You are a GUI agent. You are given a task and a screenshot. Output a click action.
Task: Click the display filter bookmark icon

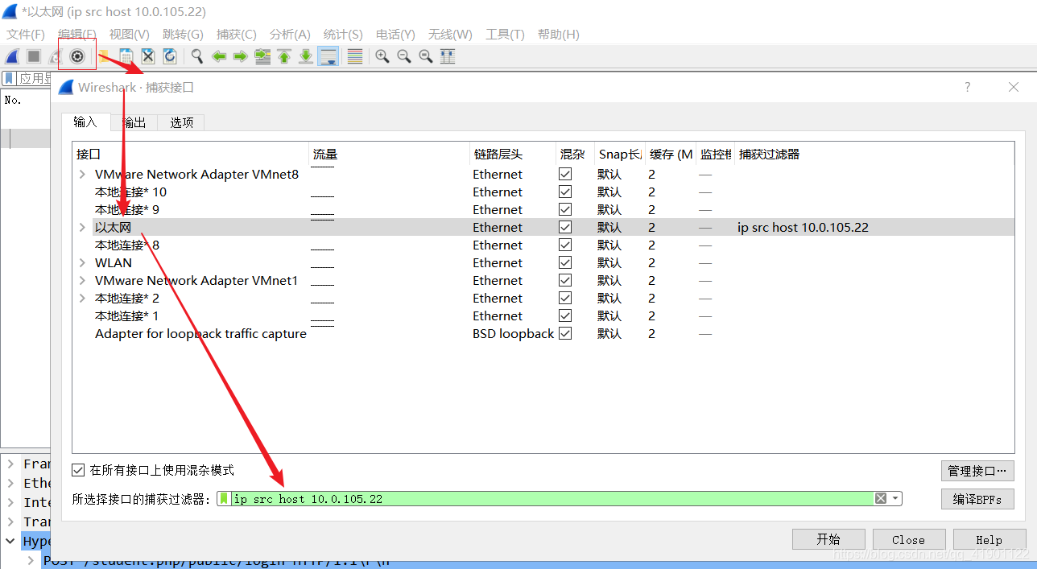click(x=9, y=78)
